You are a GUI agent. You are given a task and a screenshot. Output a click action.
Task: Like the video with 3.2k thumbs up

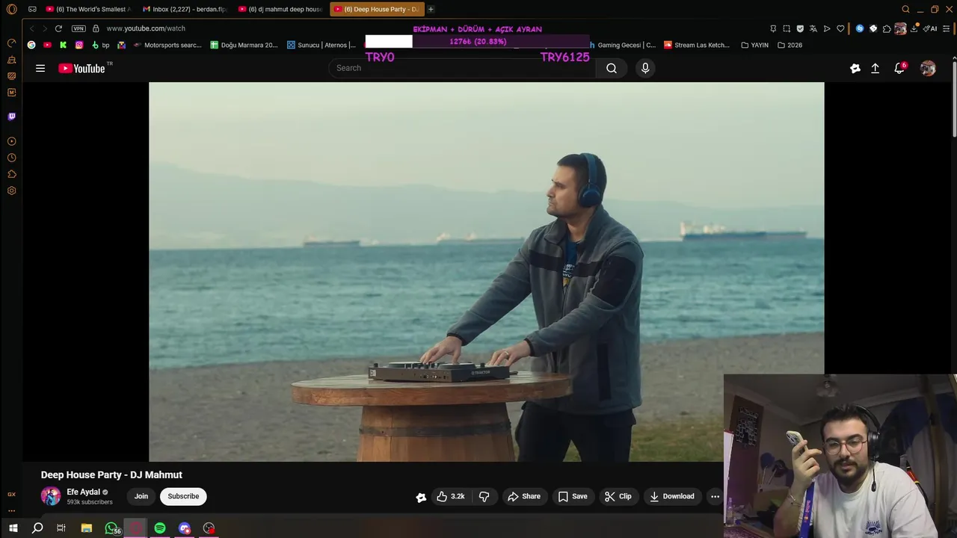pos(451,496)
